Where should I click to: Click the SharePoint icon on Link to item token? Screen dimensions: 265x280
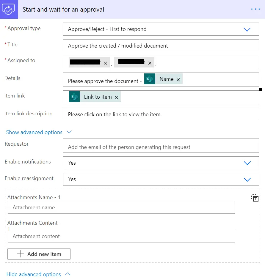(x=74, y=97)
